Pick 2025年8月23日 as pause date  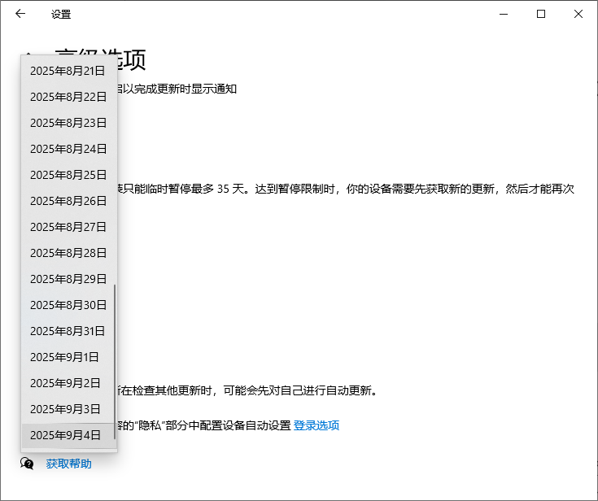68,123
